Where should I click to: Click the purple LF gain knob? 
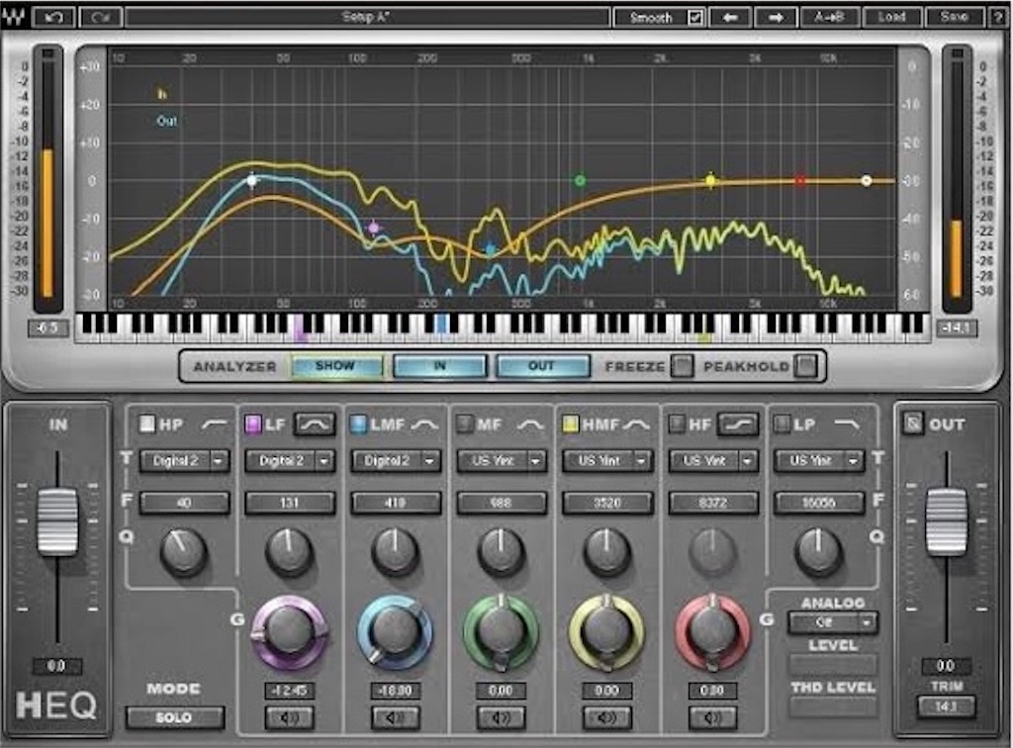click(x=290, y=631)
